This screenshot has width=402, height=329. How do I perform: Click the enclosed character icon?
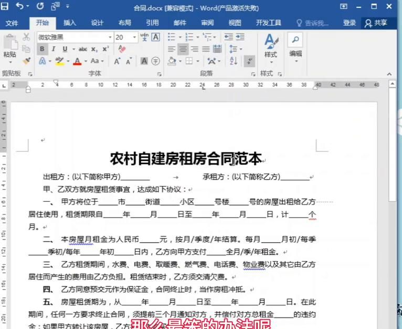click(x=155, y=61)
